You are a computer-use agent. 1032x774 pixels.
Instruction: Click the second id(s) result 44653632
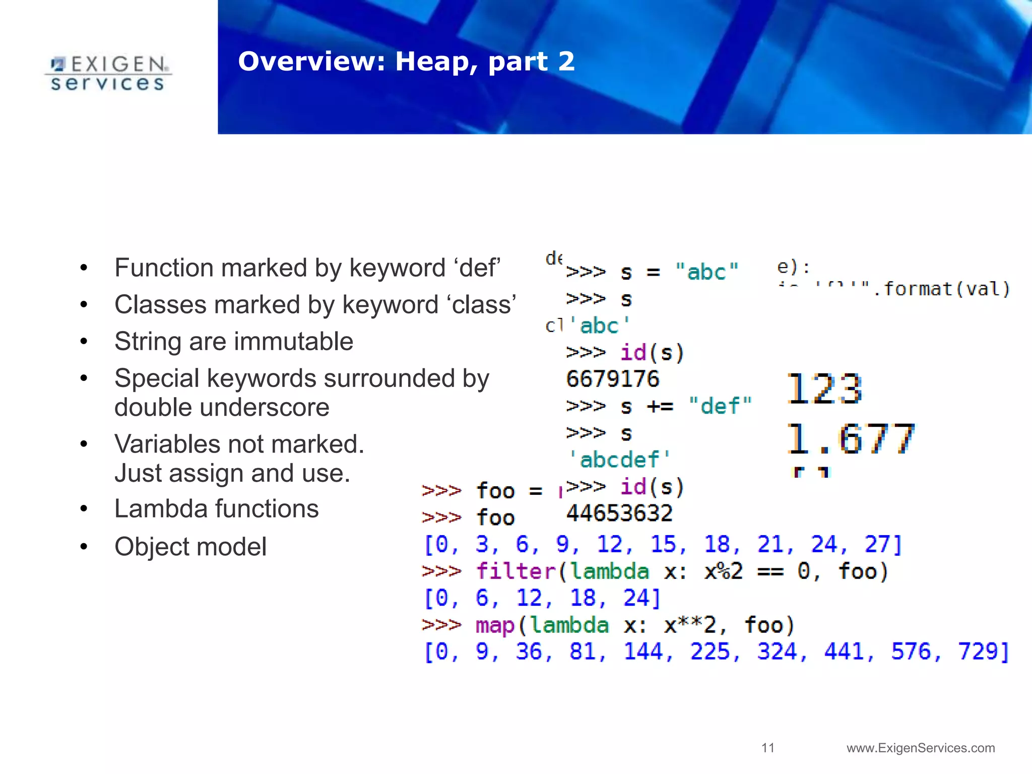pos(619,513)
